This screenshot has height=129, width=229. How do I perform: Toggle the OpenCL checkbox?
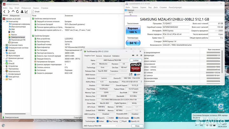tap(98, 118)
